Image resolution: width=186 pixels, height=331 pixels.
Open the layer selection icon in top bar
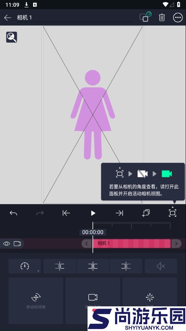point(146,17)
